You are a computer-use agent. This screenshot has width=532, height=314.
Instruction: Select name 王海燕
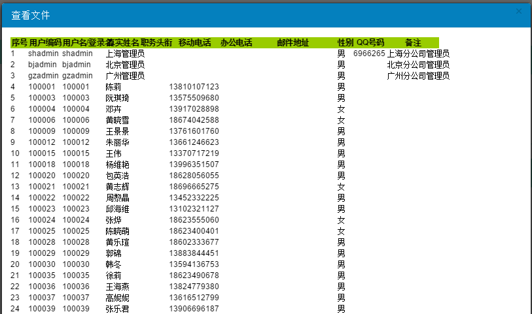[117, 287]
